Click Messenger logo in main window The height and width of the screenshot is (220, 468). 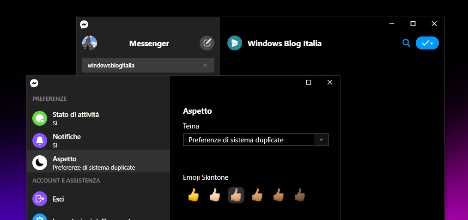coord(84,24)
